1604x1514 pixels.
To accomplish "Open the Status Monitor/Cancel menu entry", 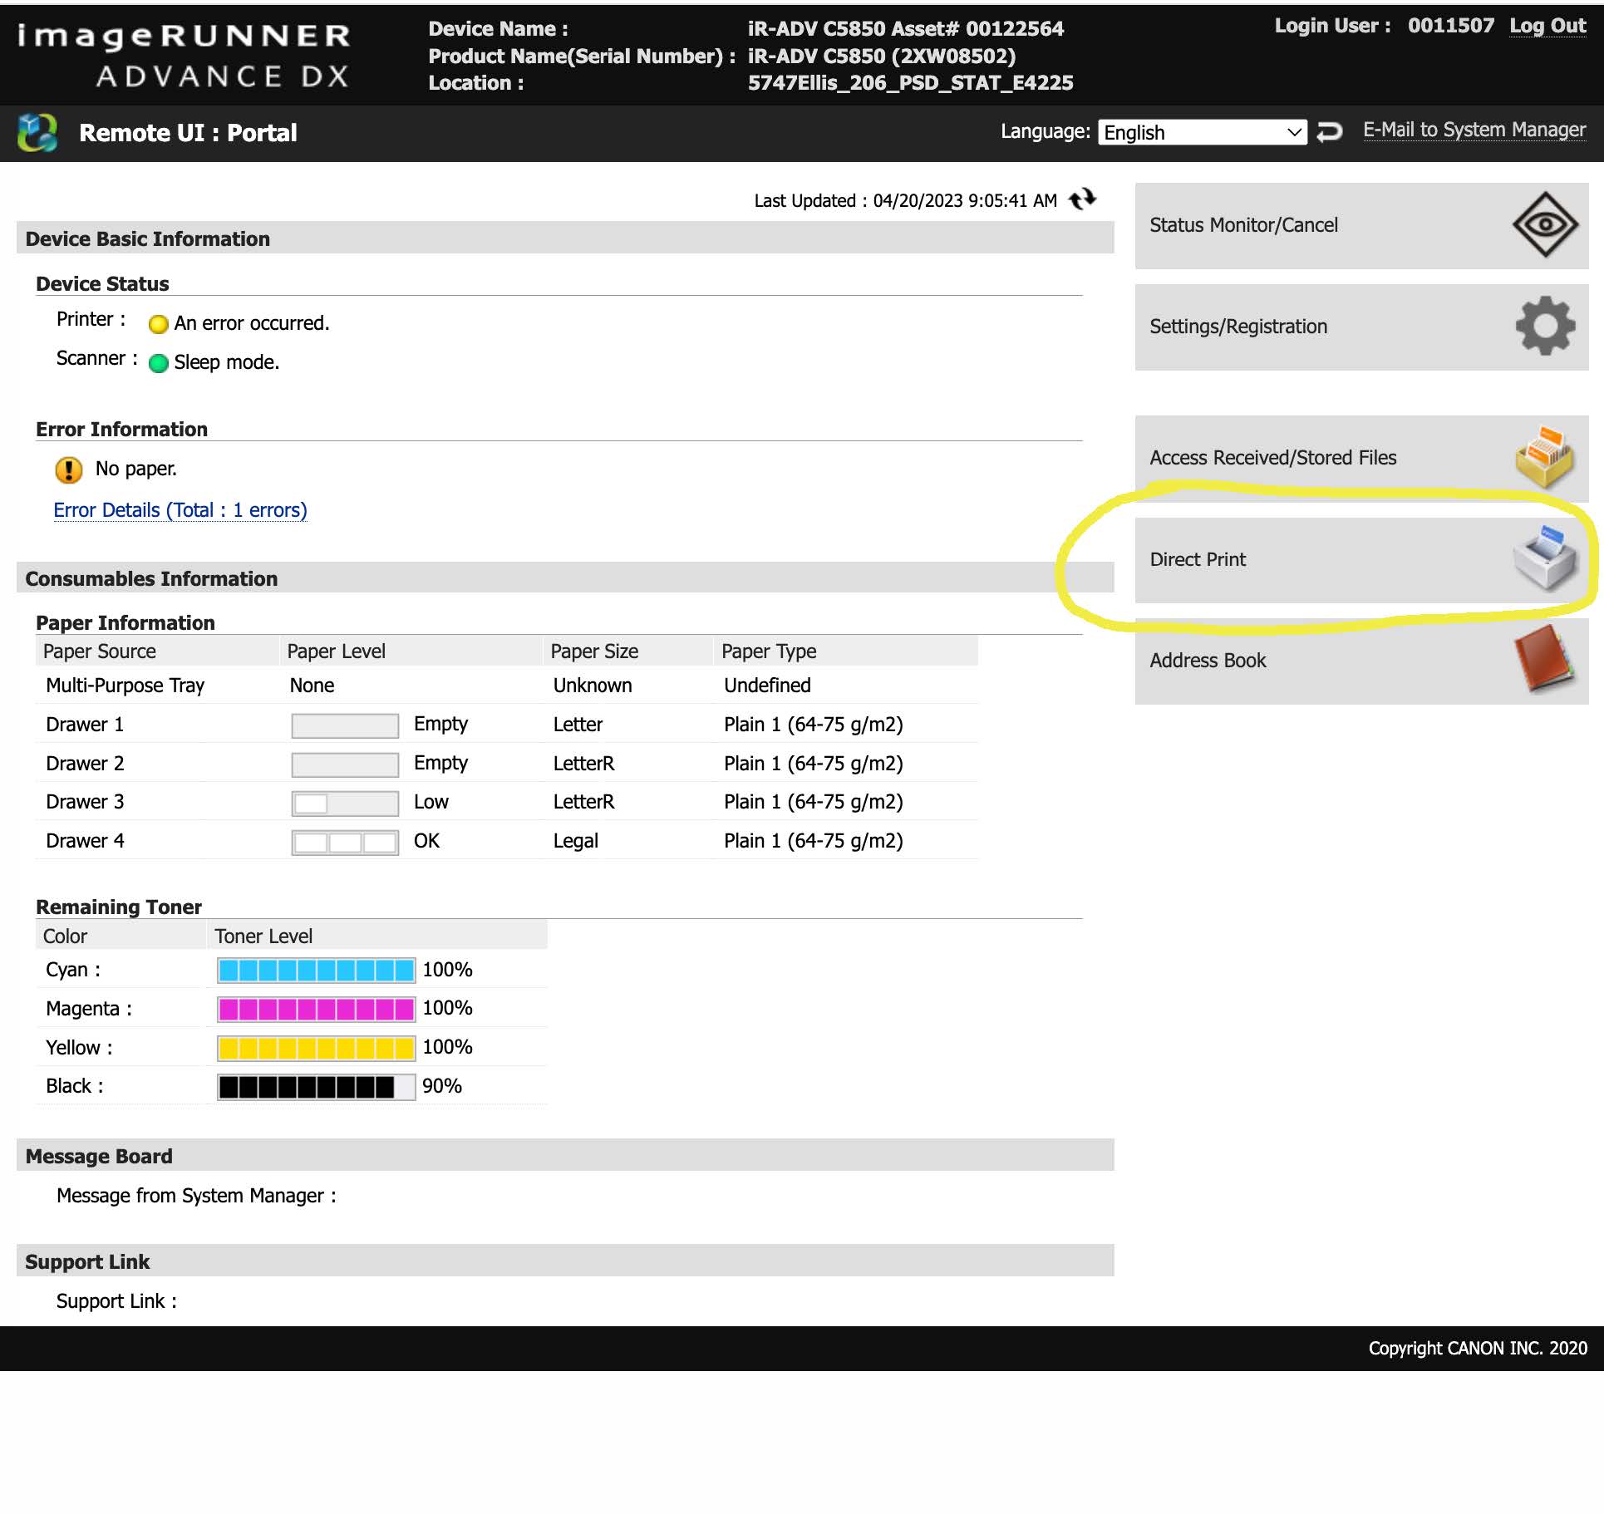I will (x=1244, y=224).
